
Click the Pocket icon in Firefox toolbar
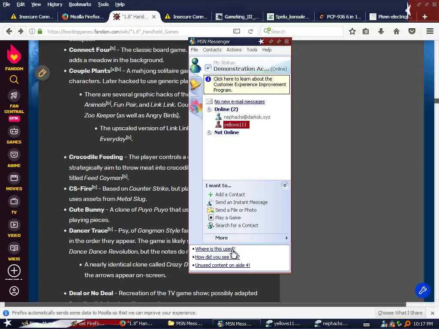[x=412, y=31]
